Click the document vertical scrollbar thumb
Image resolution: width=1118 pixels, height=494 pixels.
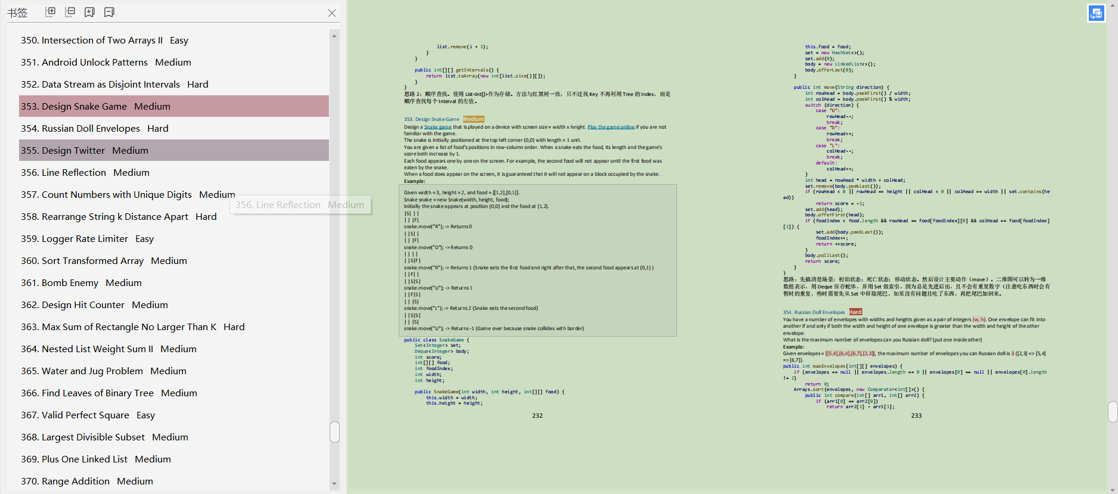click(x=1113, y=412)
